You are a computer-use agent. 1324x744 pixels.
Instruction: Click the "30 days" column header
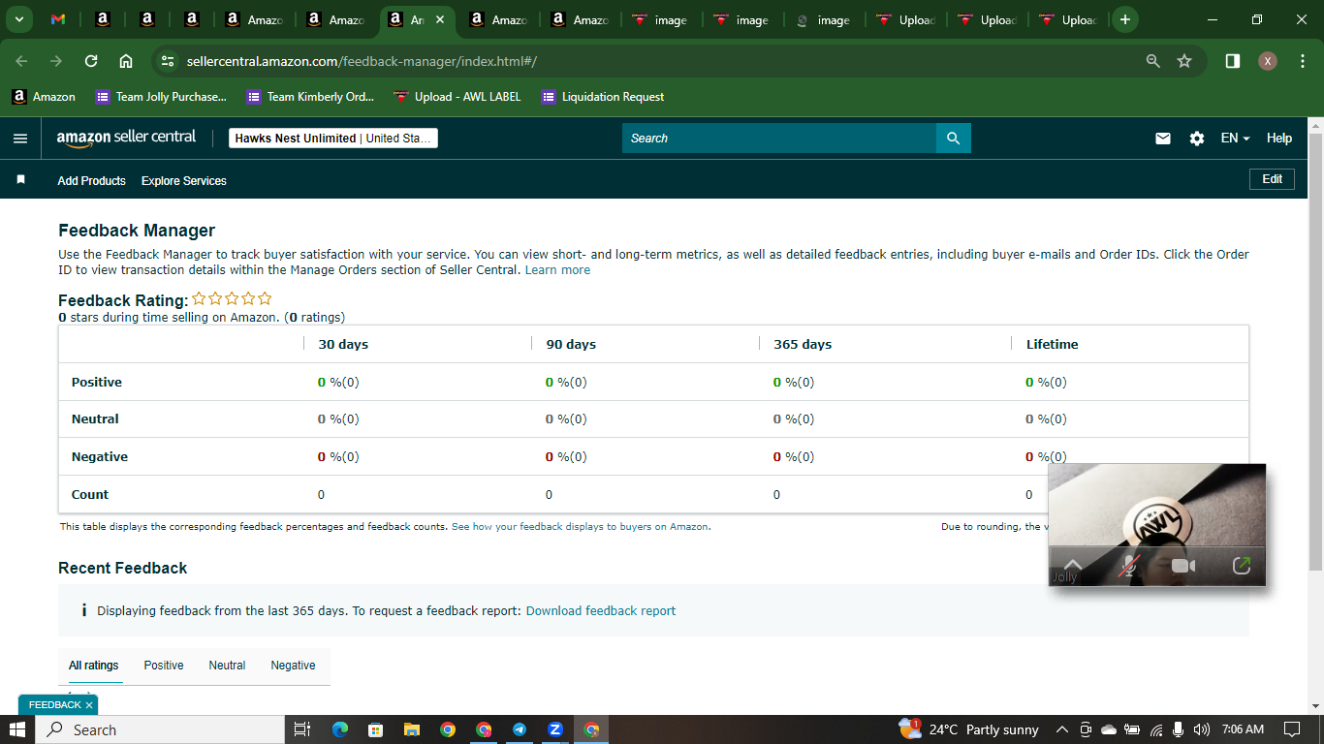(343, 345)
